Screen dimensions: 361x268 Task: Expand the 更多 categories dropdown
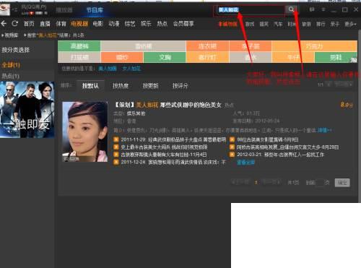(350, 24)
